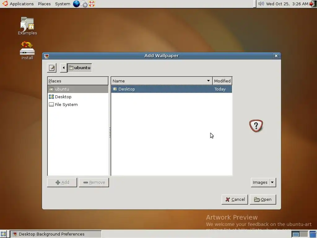Click the Install desktop icon
This screenshot has height=238, width=317.
(x=27, y=51)
